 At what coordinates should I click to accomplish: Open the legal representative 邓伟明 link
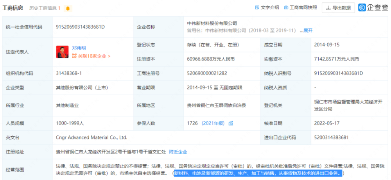[79, 48]
